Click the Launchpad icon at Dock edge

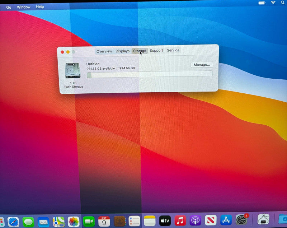click(x=2, y=222)
